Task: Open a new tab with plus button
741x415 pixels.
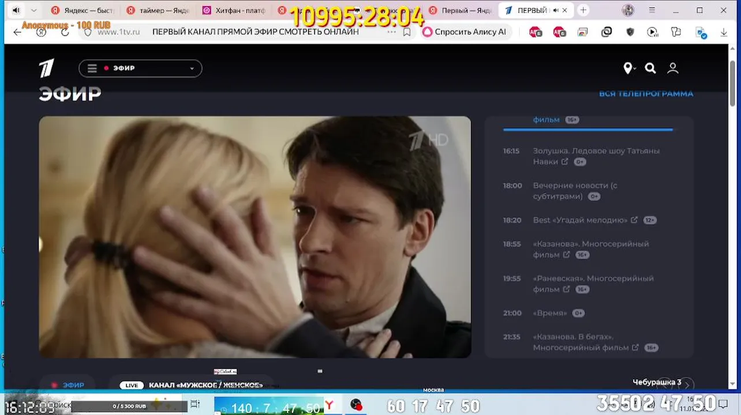Action: point(583,10)
